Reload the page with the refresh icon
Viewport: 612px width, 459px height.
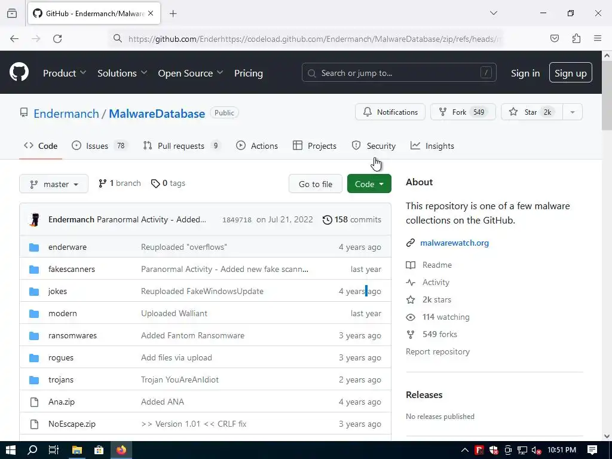pos(57,38)
